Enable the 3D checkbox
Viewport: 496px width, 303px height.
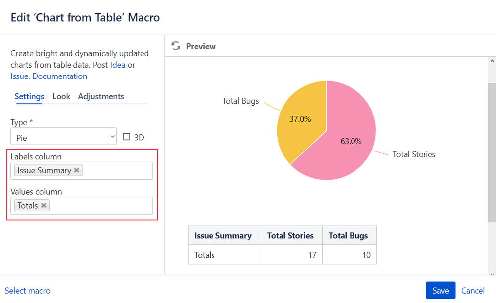(x=126, y=137)
